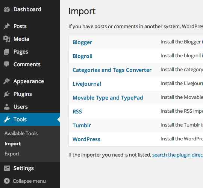Click the 'Install the Tumblr' description text

[x=182, y=125]
